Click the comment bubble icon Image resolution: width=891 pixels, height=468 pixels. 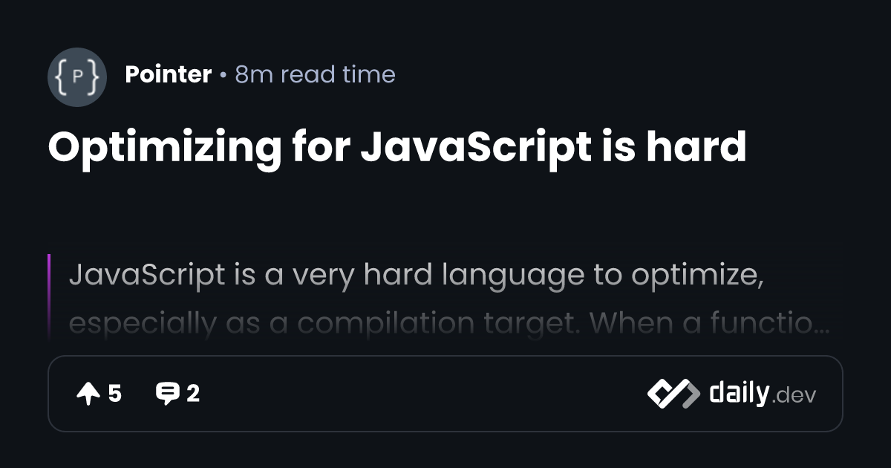click(x=167, y=394)
